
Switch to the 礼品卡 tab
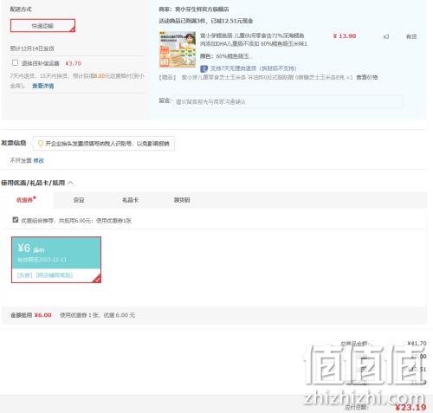(130, 200)
